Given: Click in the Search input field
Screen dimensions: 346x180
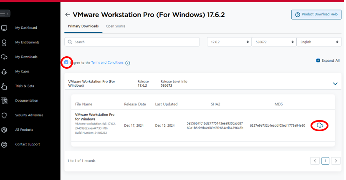Looking at the screenshot, I should (x=132, y=42).
